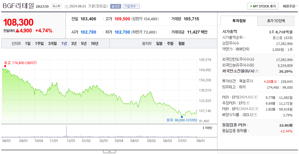Click help icon next to 외국인소진율(B/A)

(257, 71)
